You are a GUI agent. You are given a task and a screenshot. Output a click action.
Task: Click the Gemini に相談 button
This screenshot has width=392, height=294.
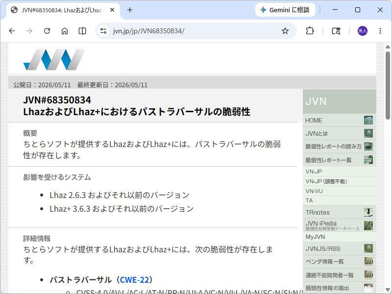285,10
